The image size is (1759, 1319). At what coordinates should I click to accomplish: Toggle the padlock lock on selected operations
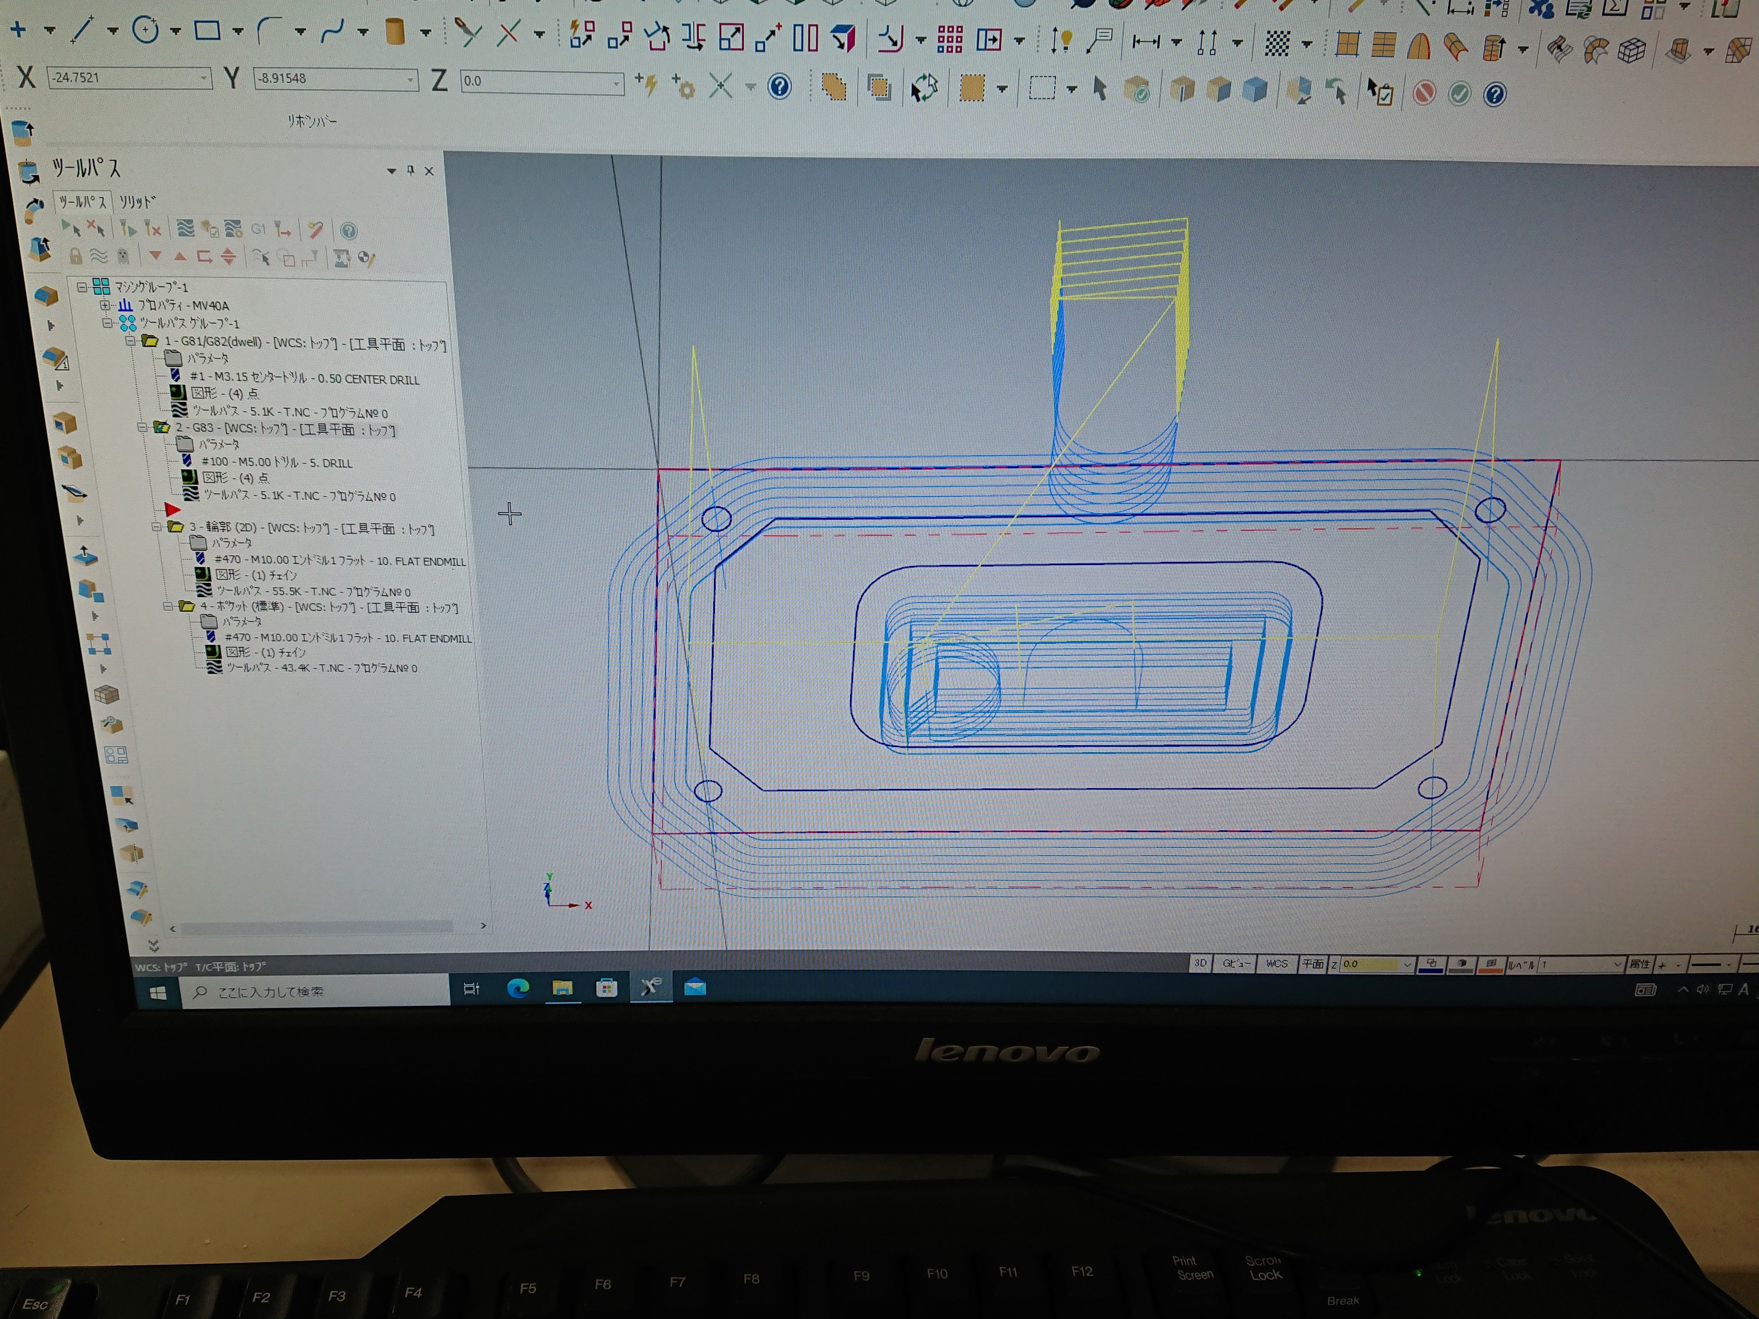[76, 256]
